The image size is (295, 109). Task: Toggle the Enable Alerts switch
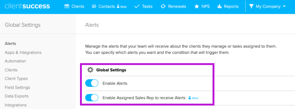click(x=92, y=83)
